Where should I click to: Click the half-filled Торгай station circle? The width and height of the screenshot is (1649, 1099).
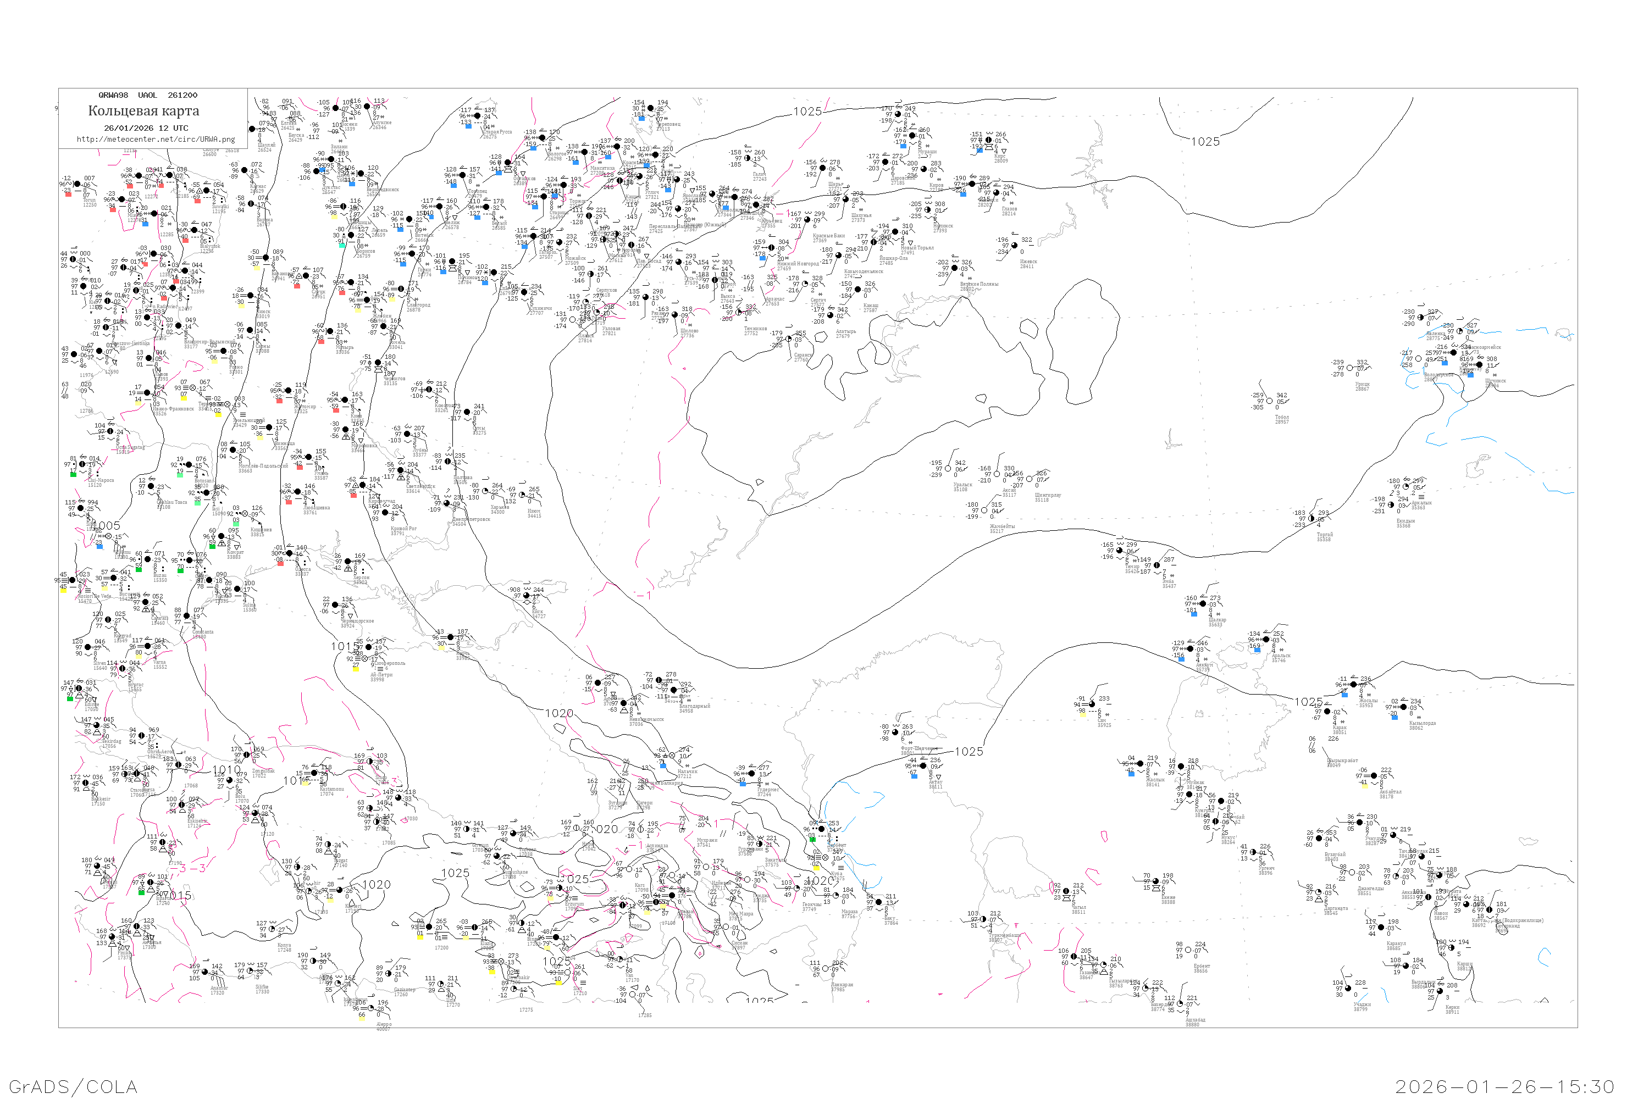click(x=1311, y=519)
